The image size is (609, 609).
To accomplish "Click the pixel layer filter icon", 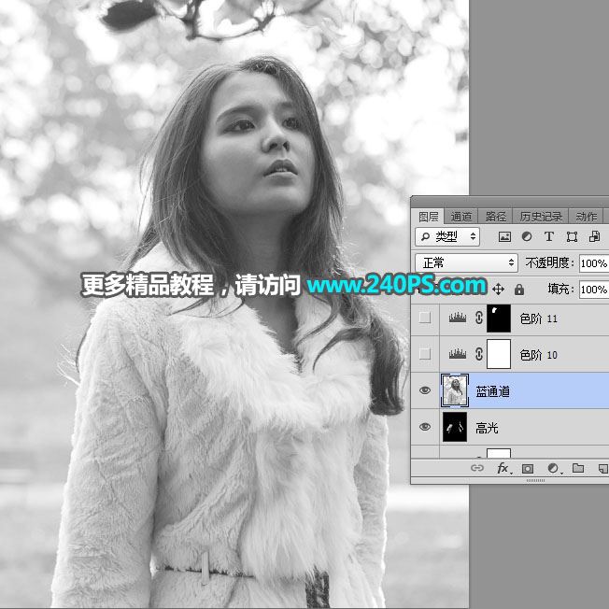I will [505, 237].
